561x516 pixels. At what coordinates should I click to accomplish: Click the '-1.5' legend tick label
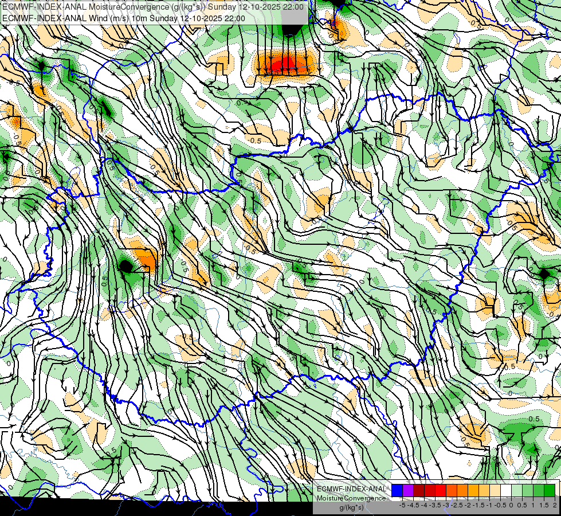point(478,505)
